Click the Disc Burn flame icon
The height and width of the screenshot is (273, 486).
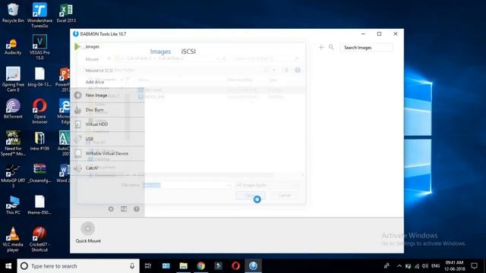tap(77, 110)
